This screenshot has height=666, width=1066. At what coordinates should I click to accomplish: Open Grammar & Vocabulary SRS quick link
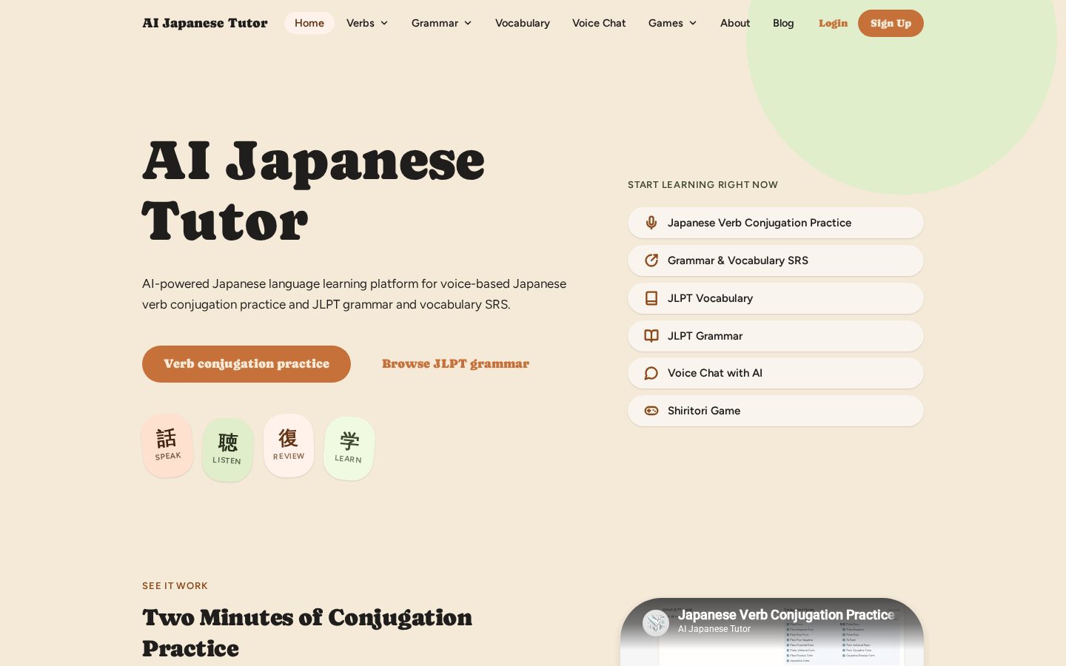pyautogui.click(x=776, y=260)
